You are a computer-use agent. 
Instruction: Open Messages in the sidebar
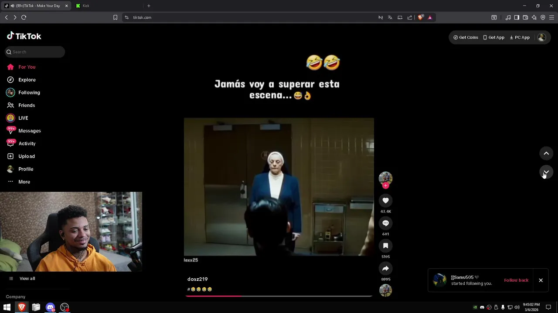point(24,130)
